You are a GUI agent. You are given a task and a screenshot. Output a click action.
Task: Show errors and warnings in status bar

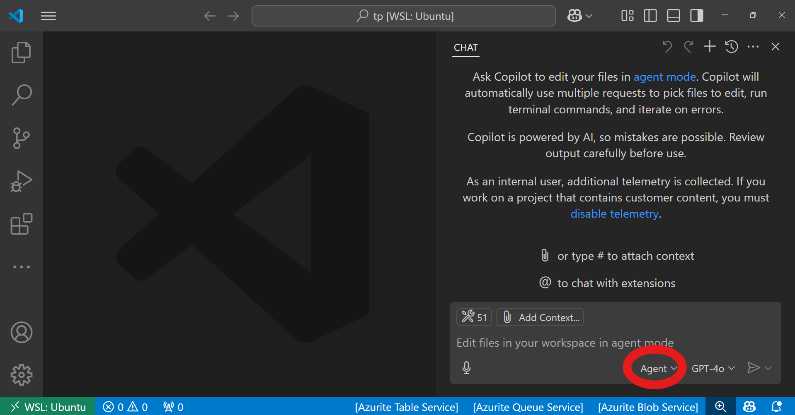[x=125, y=407]
